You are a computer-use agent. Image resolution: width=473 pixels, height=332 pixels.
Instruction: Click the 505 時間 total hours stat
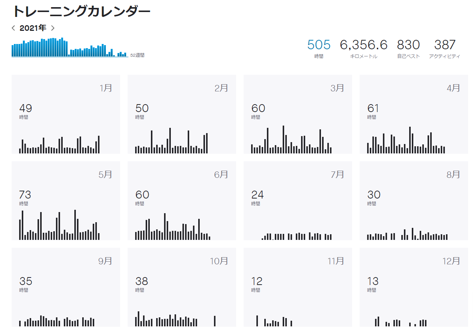(319, 49)
